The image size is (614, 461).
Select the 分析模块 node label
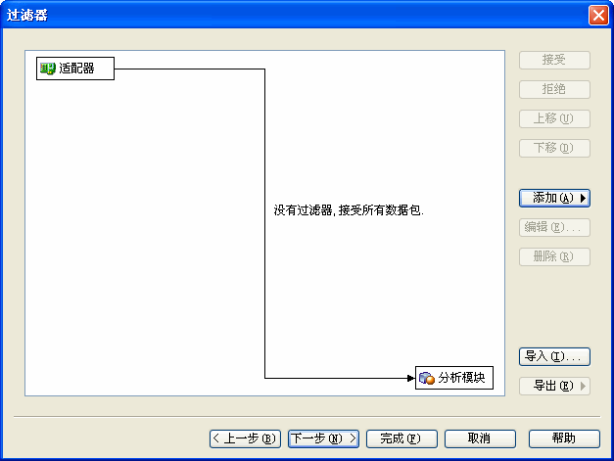pyautogui.click(x=461, y=378)
